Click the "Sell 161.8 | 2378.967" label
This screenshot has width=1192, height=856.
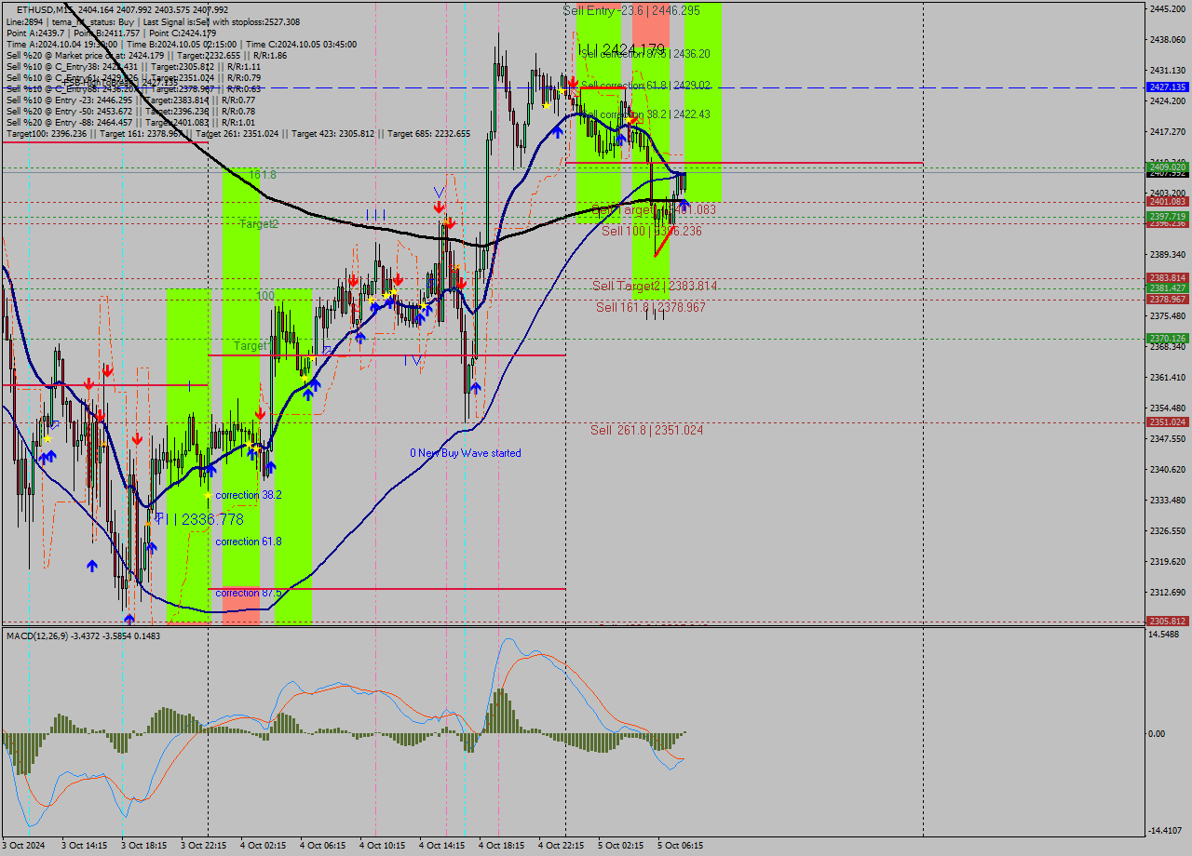click(x=651, y=307)
